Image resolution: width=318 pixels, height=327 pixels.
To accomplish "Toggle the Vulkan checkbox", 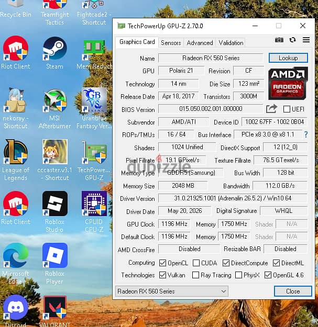I will pyautogui.click(x=162, y=275).
